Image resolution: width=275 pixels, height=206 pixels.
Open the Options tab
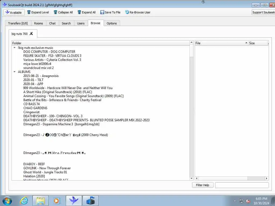[x=111, y=23]
